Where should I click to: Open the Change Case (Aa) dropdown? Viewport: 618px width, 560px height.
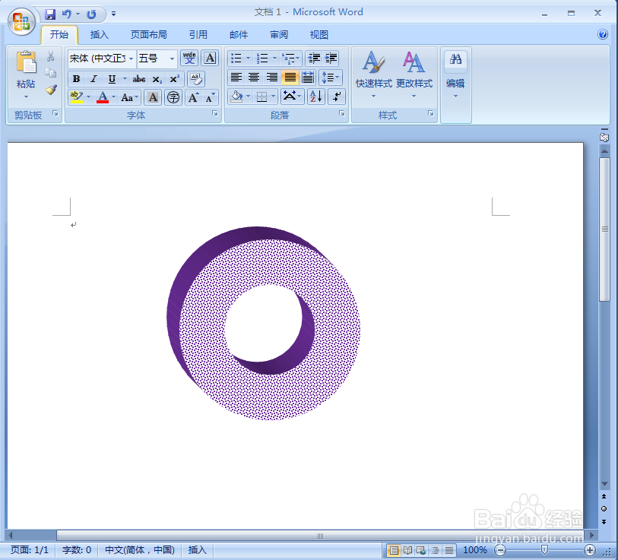pyautogui.click(x=130, y=97)
